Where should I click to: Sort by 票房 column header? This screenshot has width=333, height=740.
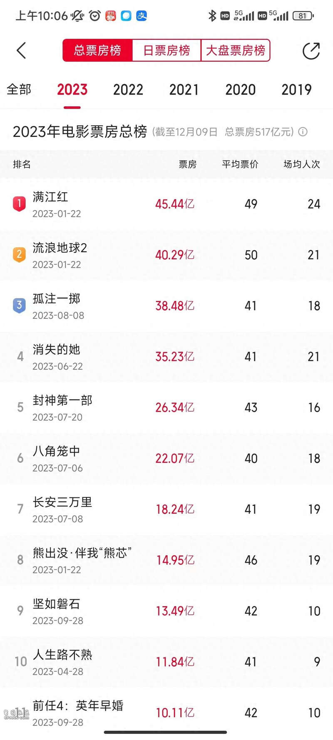click(x=187, y=164)
